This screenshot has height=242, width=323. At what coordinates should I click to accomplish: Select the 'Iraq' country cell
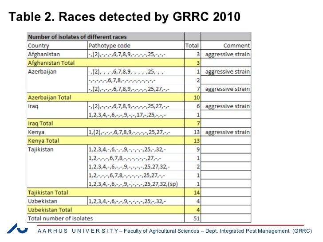33,106
